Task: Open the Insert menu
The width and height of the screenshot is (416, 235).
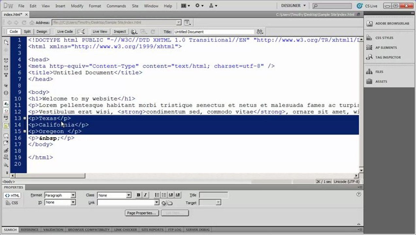Action: (60, 6)
